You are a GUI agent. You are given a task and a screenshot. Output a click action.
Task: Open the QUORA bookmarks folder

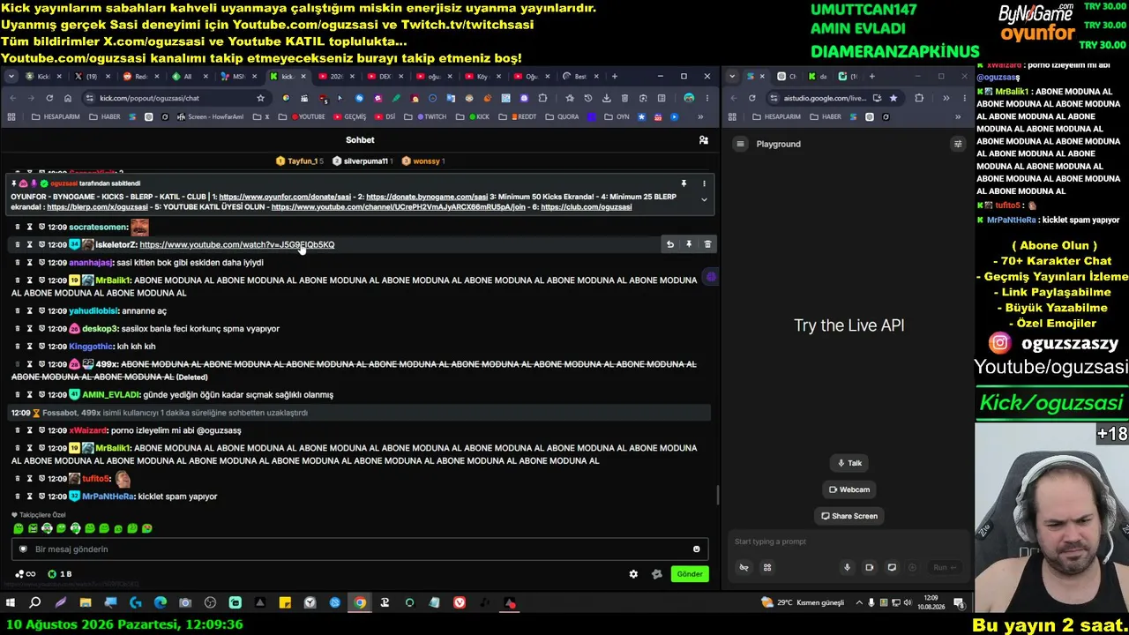(x=563, y=117)
